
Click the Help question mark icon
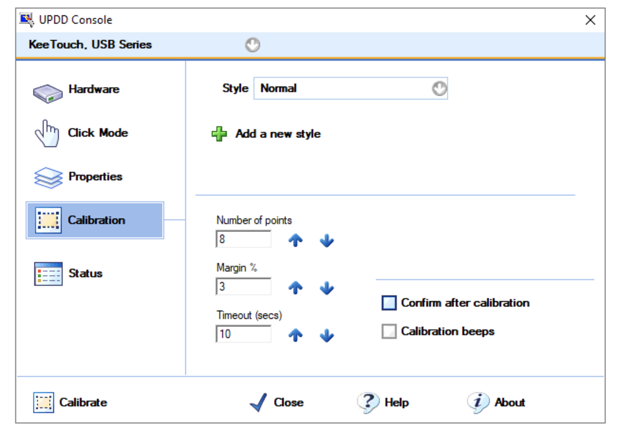point(368,403)
